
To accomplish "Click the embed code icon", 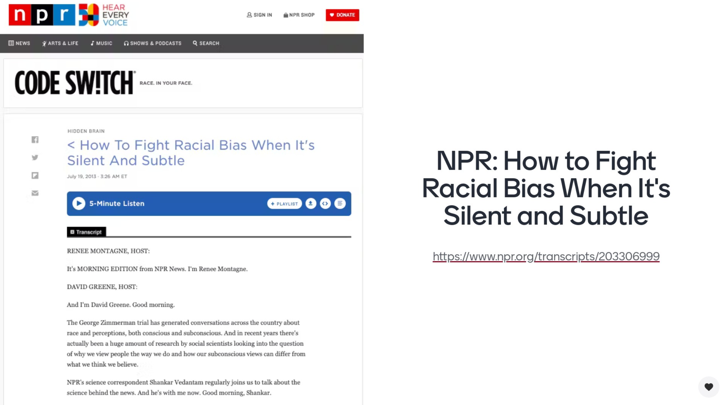I will click(x=325, y=203).
